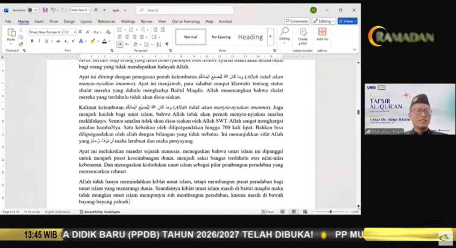456x248 pixels.
Task: Click the Comments button
Action: [297, 21]
